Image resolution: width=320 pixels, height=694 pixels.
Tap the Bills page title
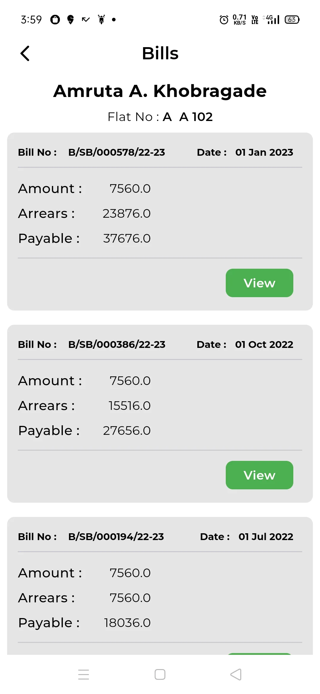(160, 53)
